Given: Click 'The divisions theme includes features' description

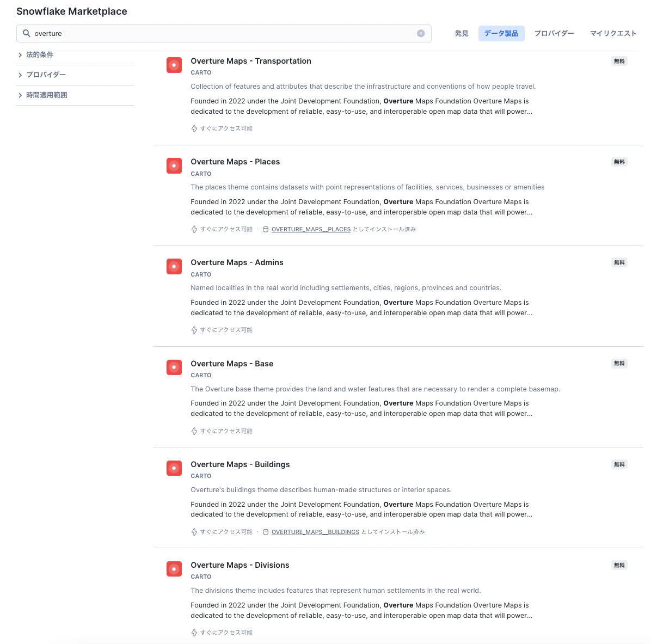Looking at the screenshot, I should point(335,591).
